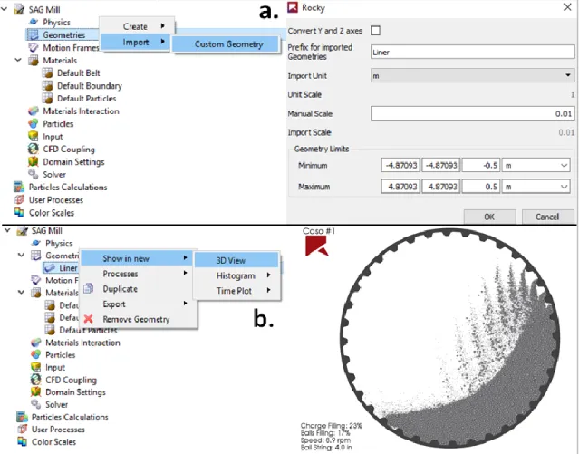Screen dimensions: 579x454
Task: Enable Convert Y and Z axes checkbox
Action: (x=375, y=31)
